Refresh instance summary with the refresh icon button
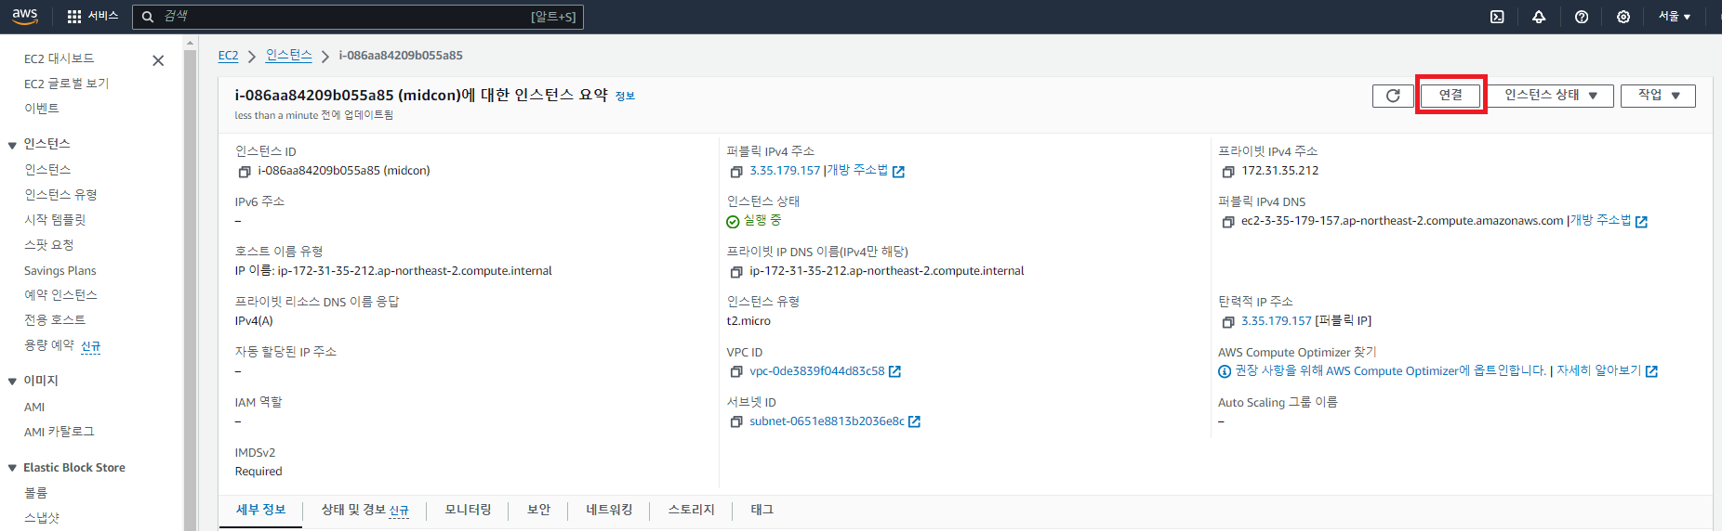1722x531 pixels. point(1393,96)
